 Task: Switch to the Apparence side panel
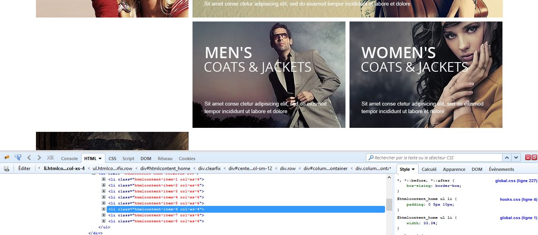coord(454,169)
